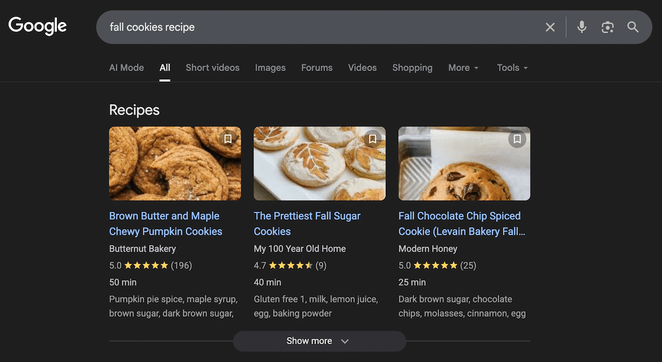
Task: Bookmark the Fall Chocolate Chip Spiced Cookie
Action: tap(517, 139)
